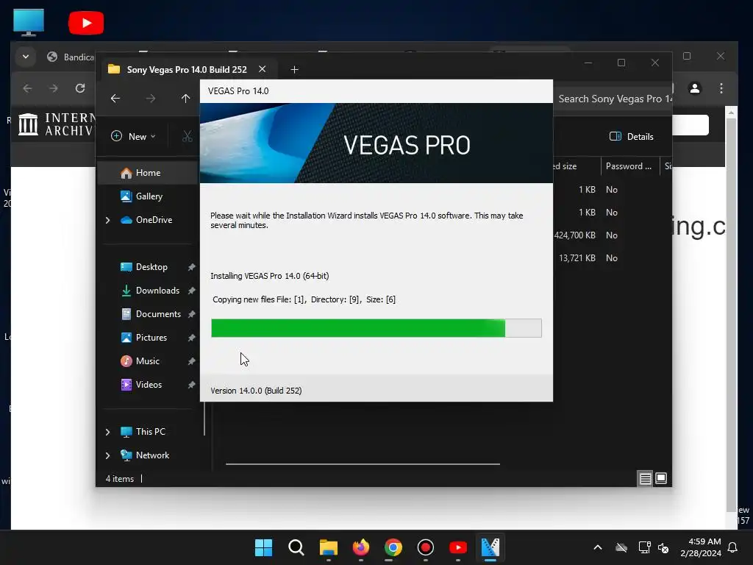Open File Explorer from the taskbar
The height and width of the screenshot is (565, 753).
(329, 547)
